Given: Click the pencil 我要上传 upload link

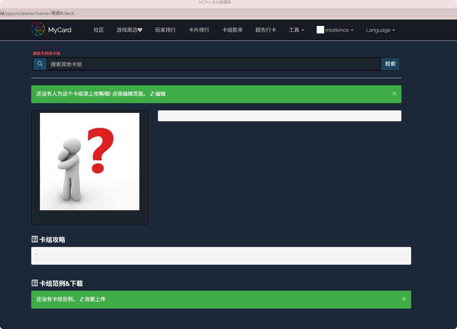Looking at the screenshot, I should pyautogui.click(x=93, y=299).
